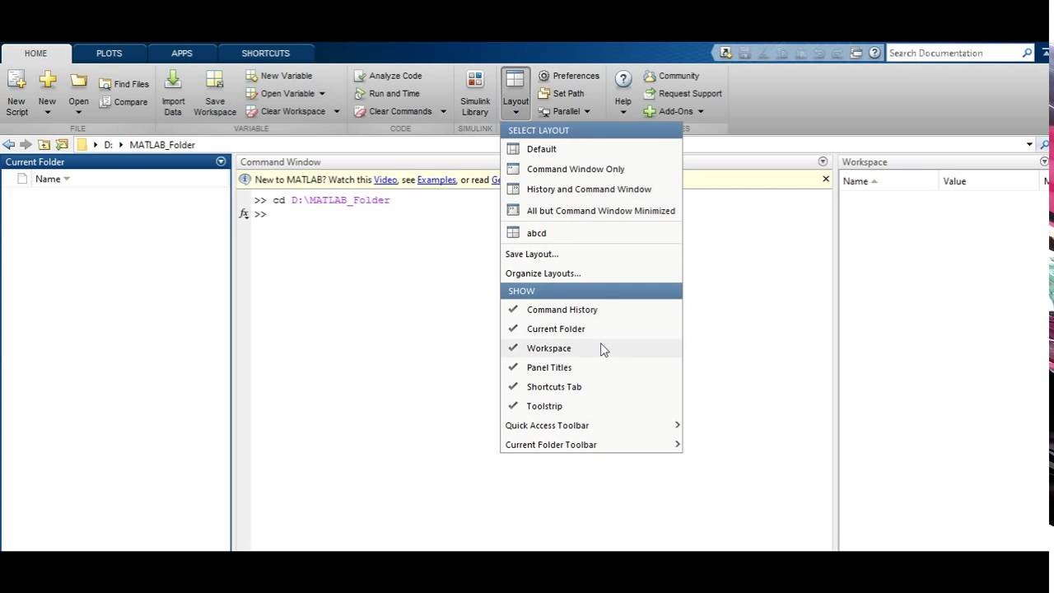
Task: Go forward with the gray right arrow
Action: 26,144
